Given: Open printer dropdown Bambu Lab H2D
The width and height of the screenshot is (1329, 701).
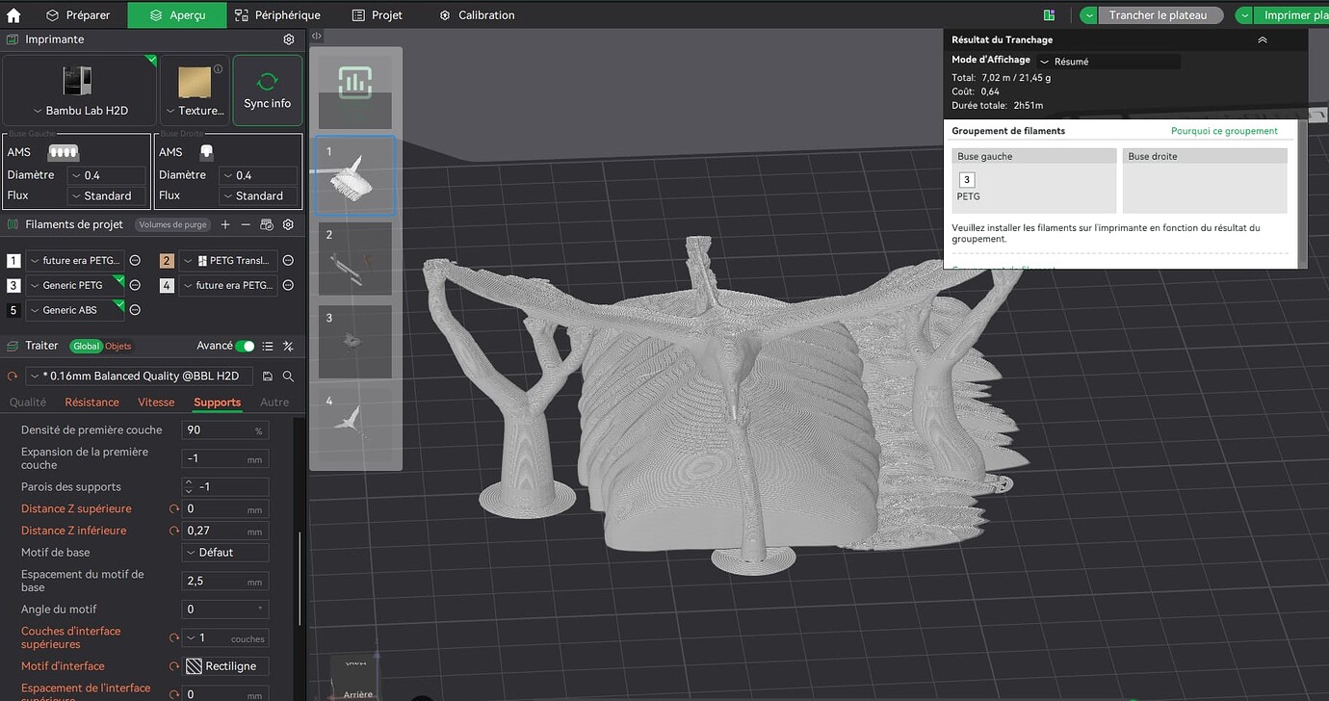Looking at the screenshot, I should pyautogui.click(x=79, y=111).
